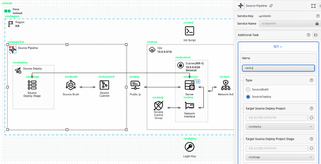Click the Additional Task help icon
Viewport: 321px width, 164px height.
309,35
